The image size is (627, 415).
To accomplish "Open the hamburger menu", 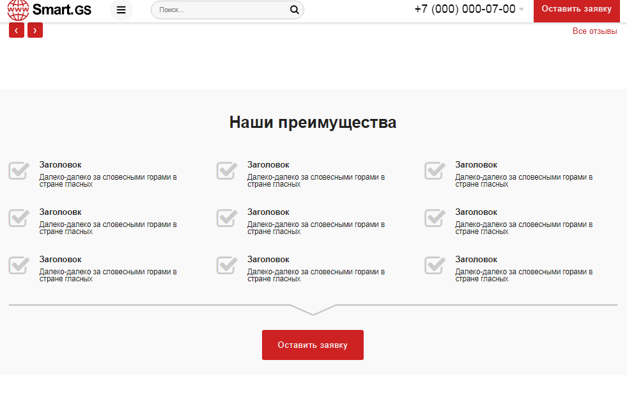I will 121,10.
